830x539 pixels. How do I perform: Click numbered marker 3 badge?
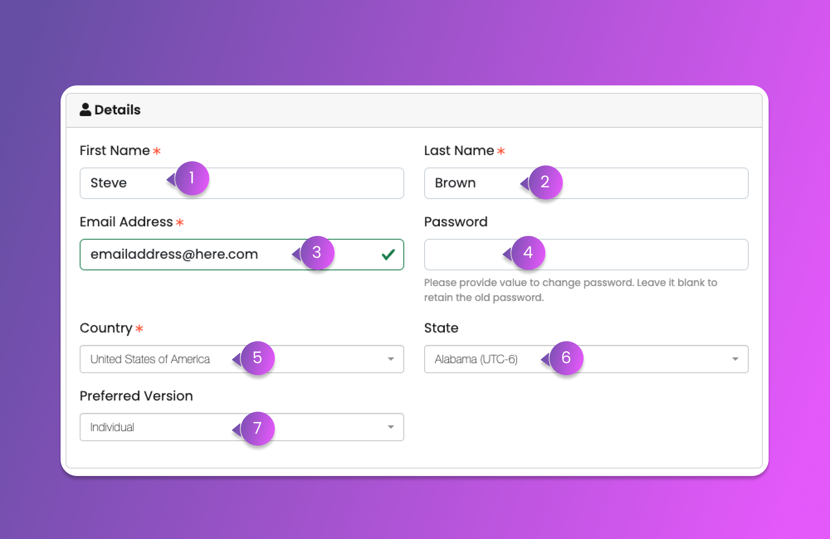(317, 253)
